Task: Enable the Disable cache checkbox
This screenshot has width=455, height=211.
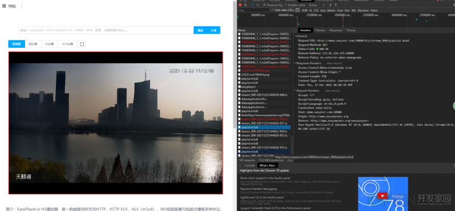Action: (286, 5)
